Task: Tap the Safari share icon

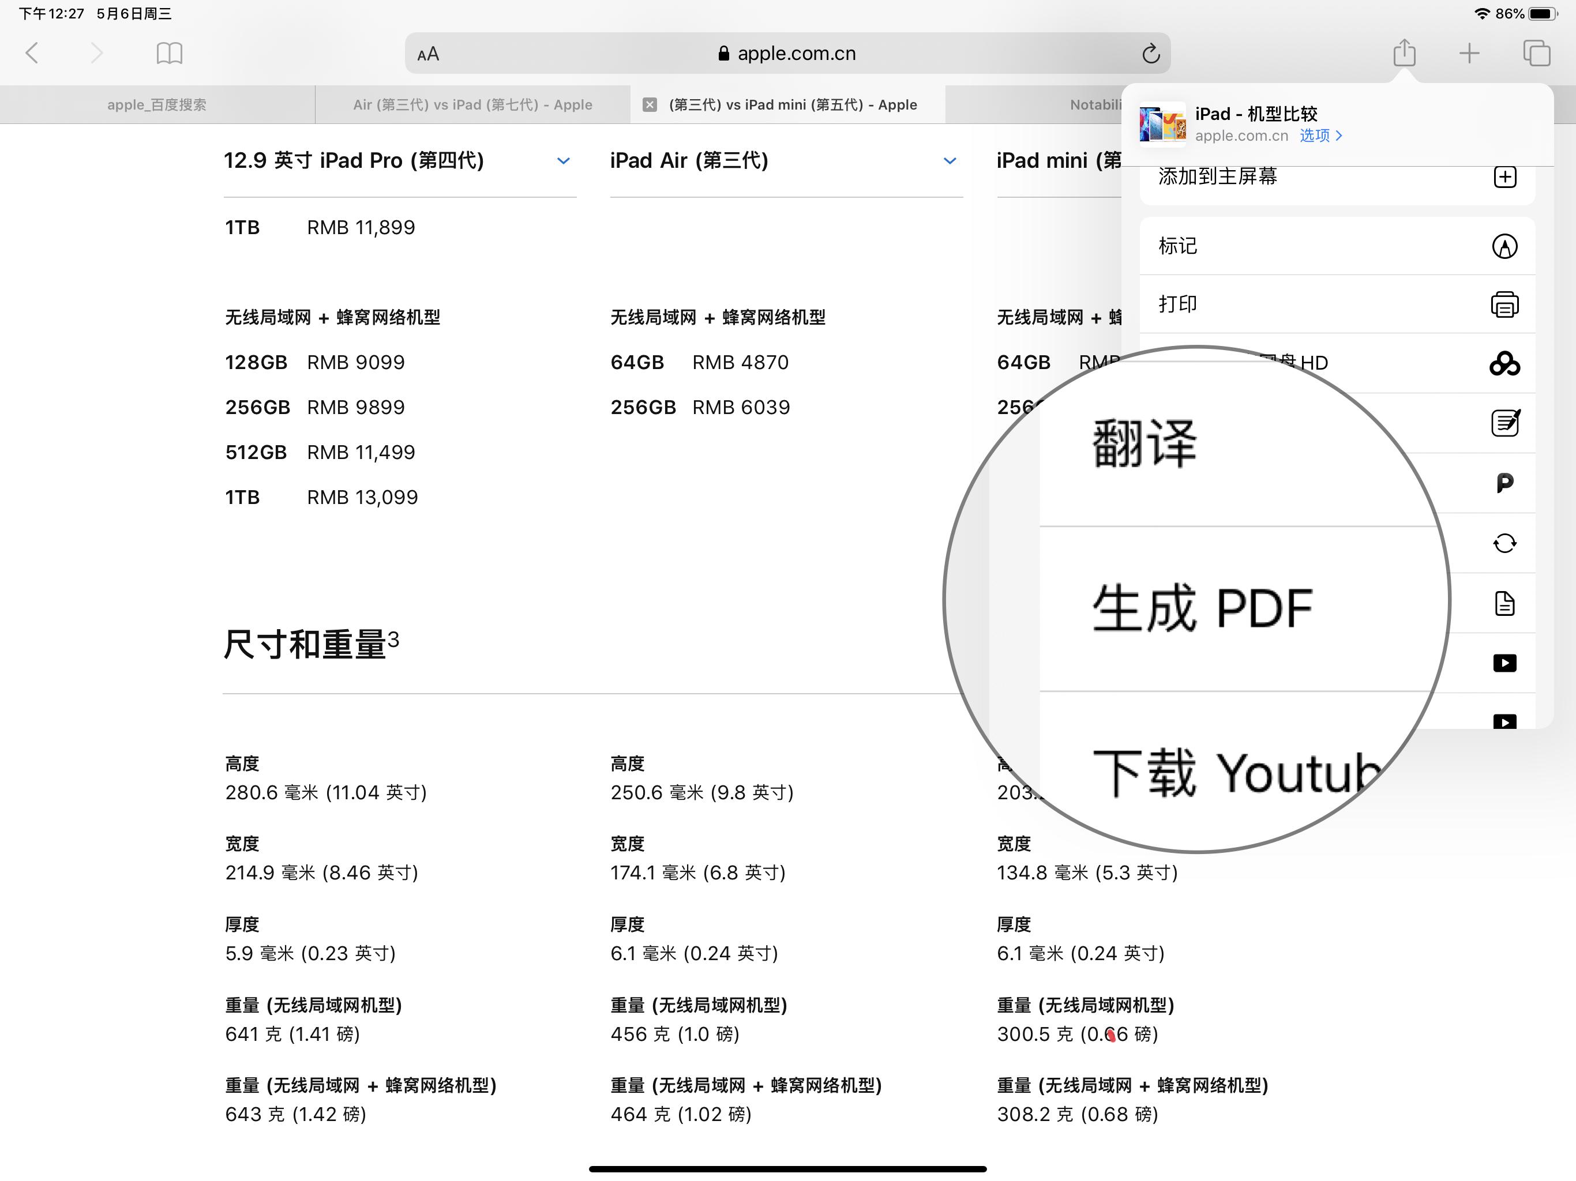Action: [x=1404, y=52]
